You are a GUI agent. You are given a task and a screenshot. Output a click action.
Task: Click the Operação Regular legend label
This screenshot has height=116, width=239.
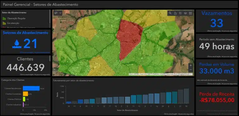(16, 18)
